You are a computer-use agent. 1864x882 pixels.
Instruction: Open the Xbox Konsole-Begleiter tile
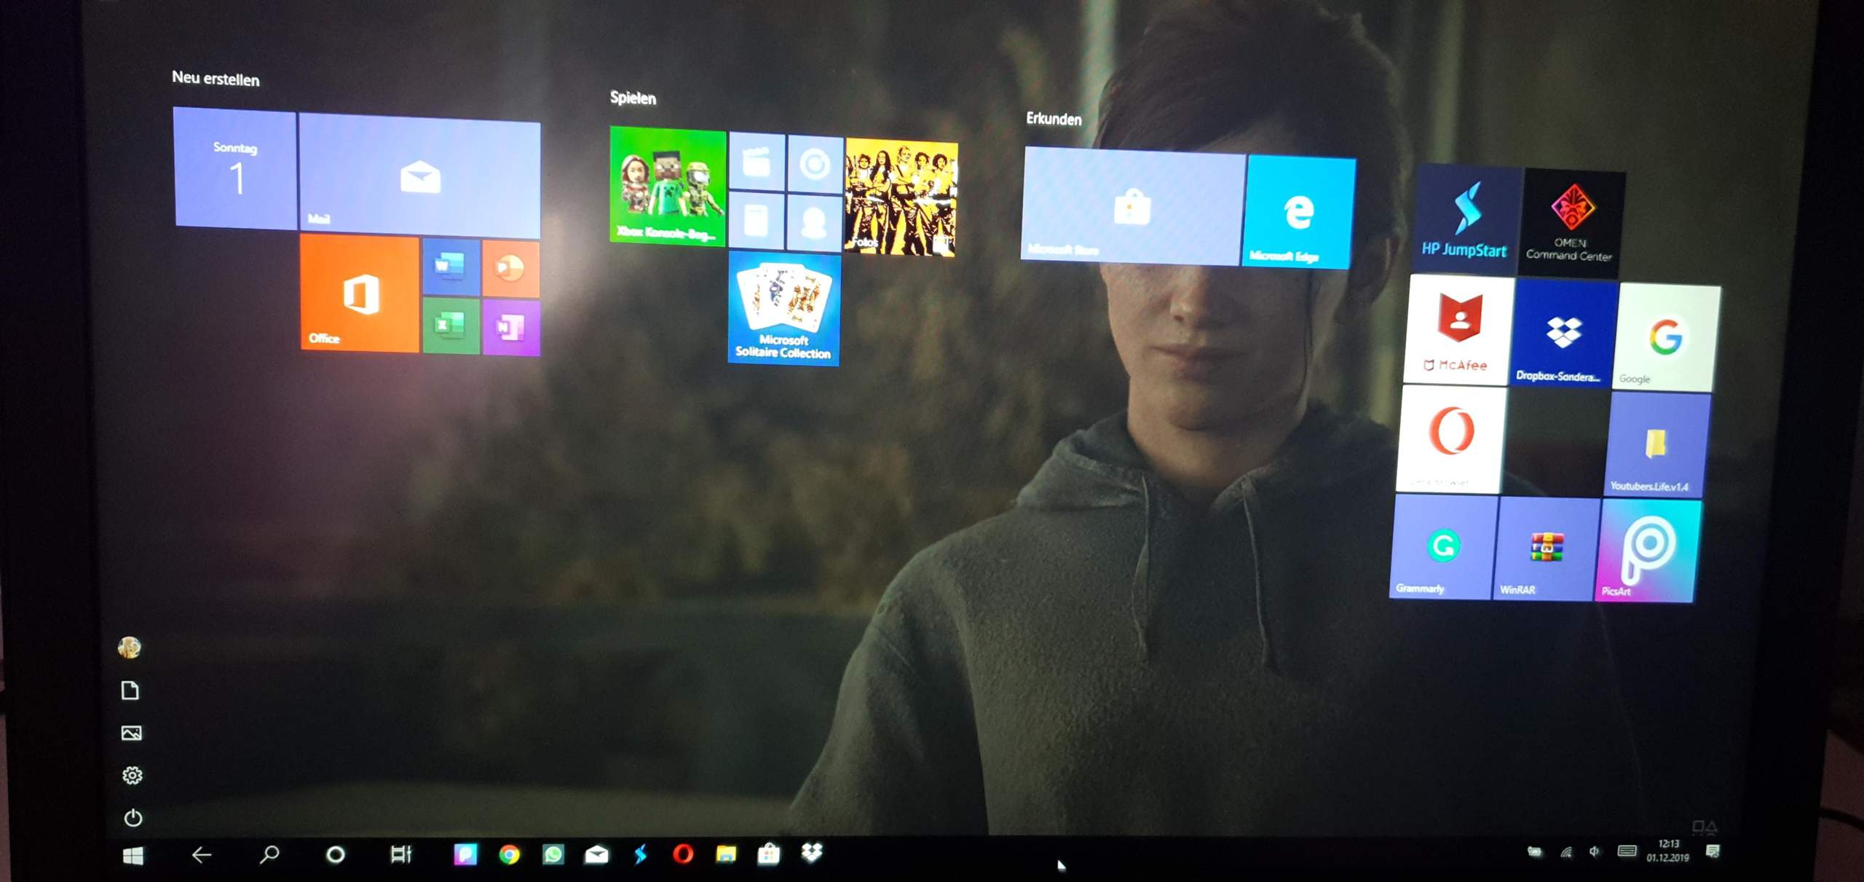click(668, 186)
